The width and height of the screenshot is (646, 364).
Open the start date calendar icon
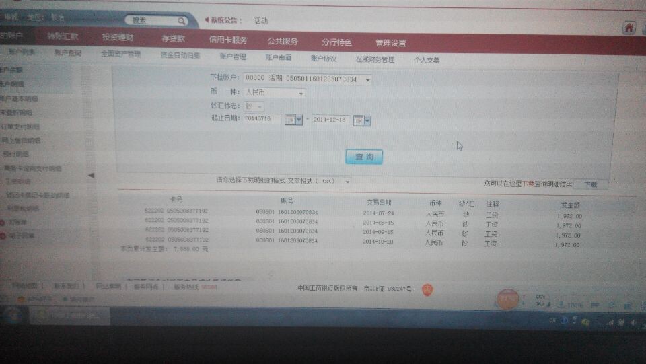[x=291, y=120]
